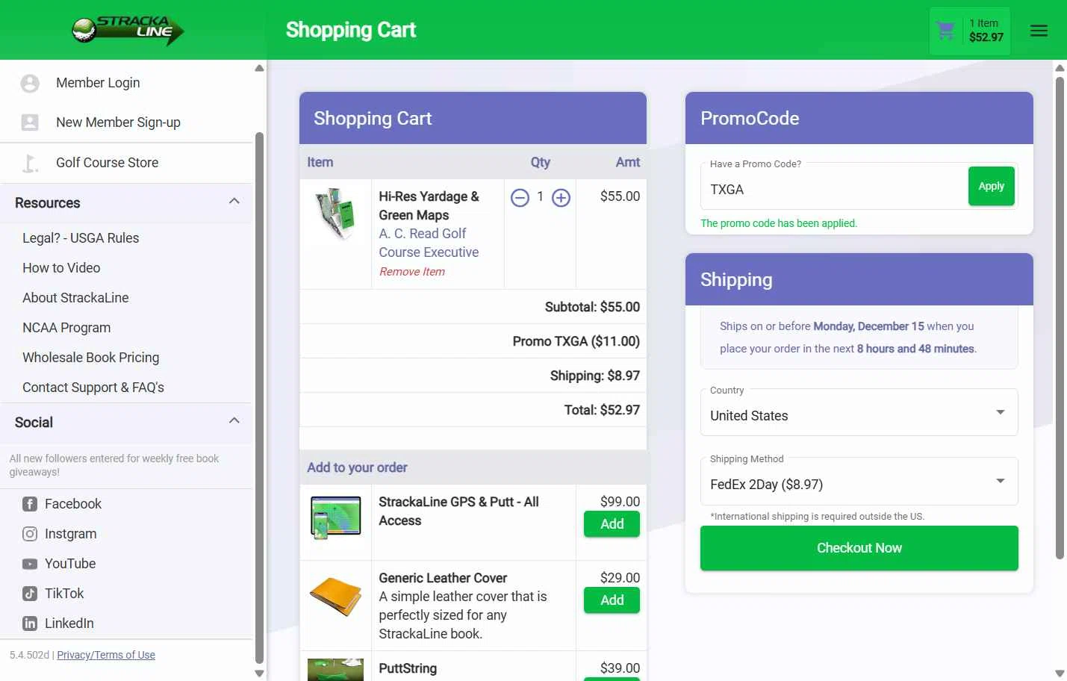Collapse the Social section

coord(234,421)
